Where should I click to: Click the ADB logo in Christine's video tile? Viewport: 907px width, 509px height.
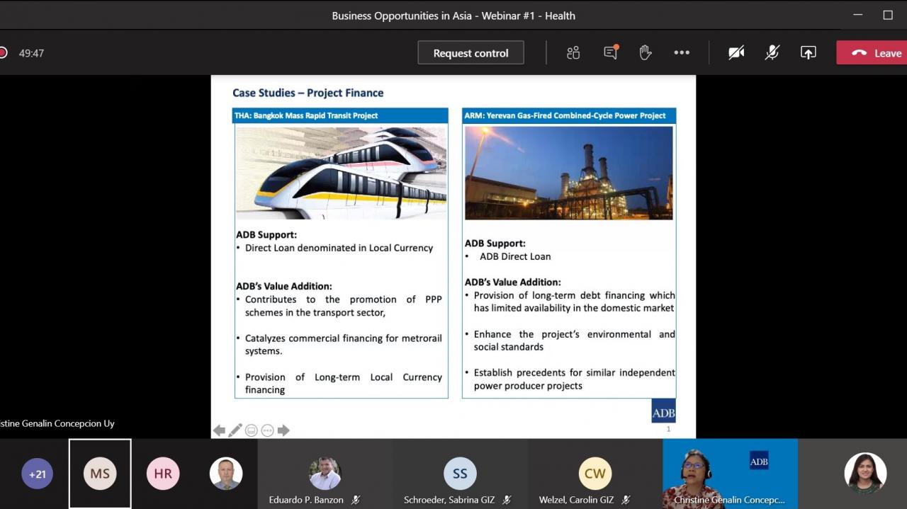click(759, 461)
